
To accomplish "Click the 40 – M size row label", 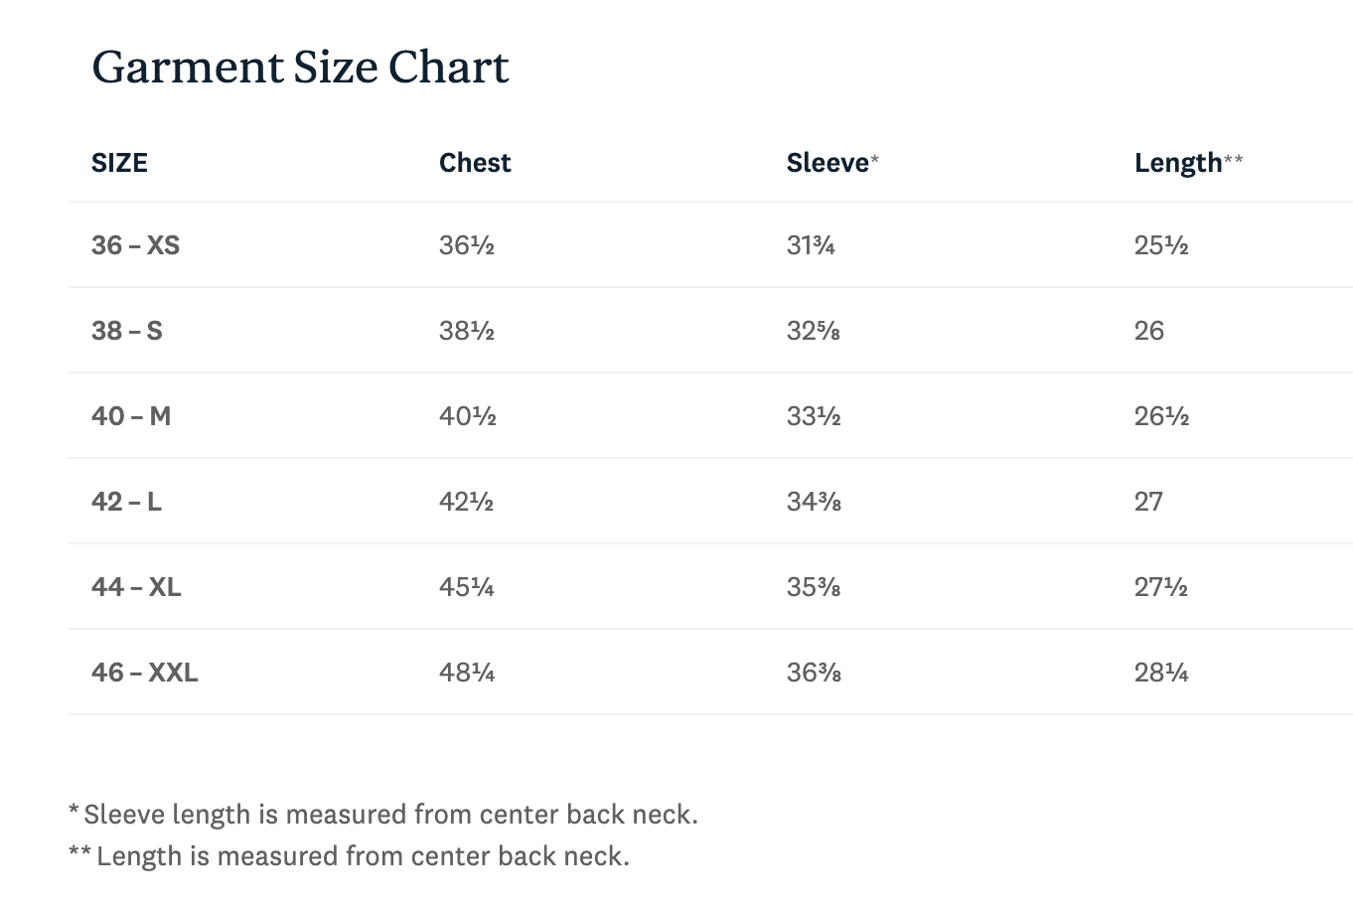I will tap(131, 416).
